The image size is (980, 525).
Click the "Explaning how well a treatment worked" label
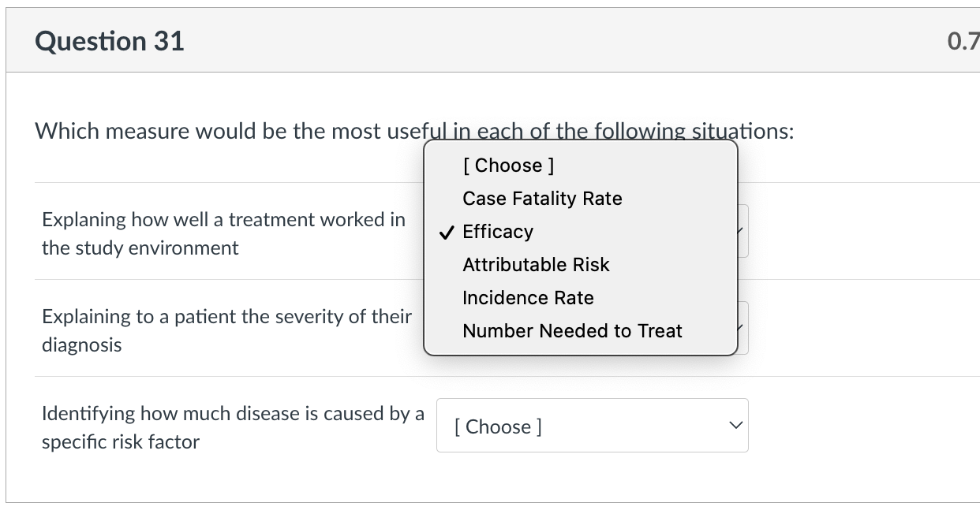pos(223,220)
